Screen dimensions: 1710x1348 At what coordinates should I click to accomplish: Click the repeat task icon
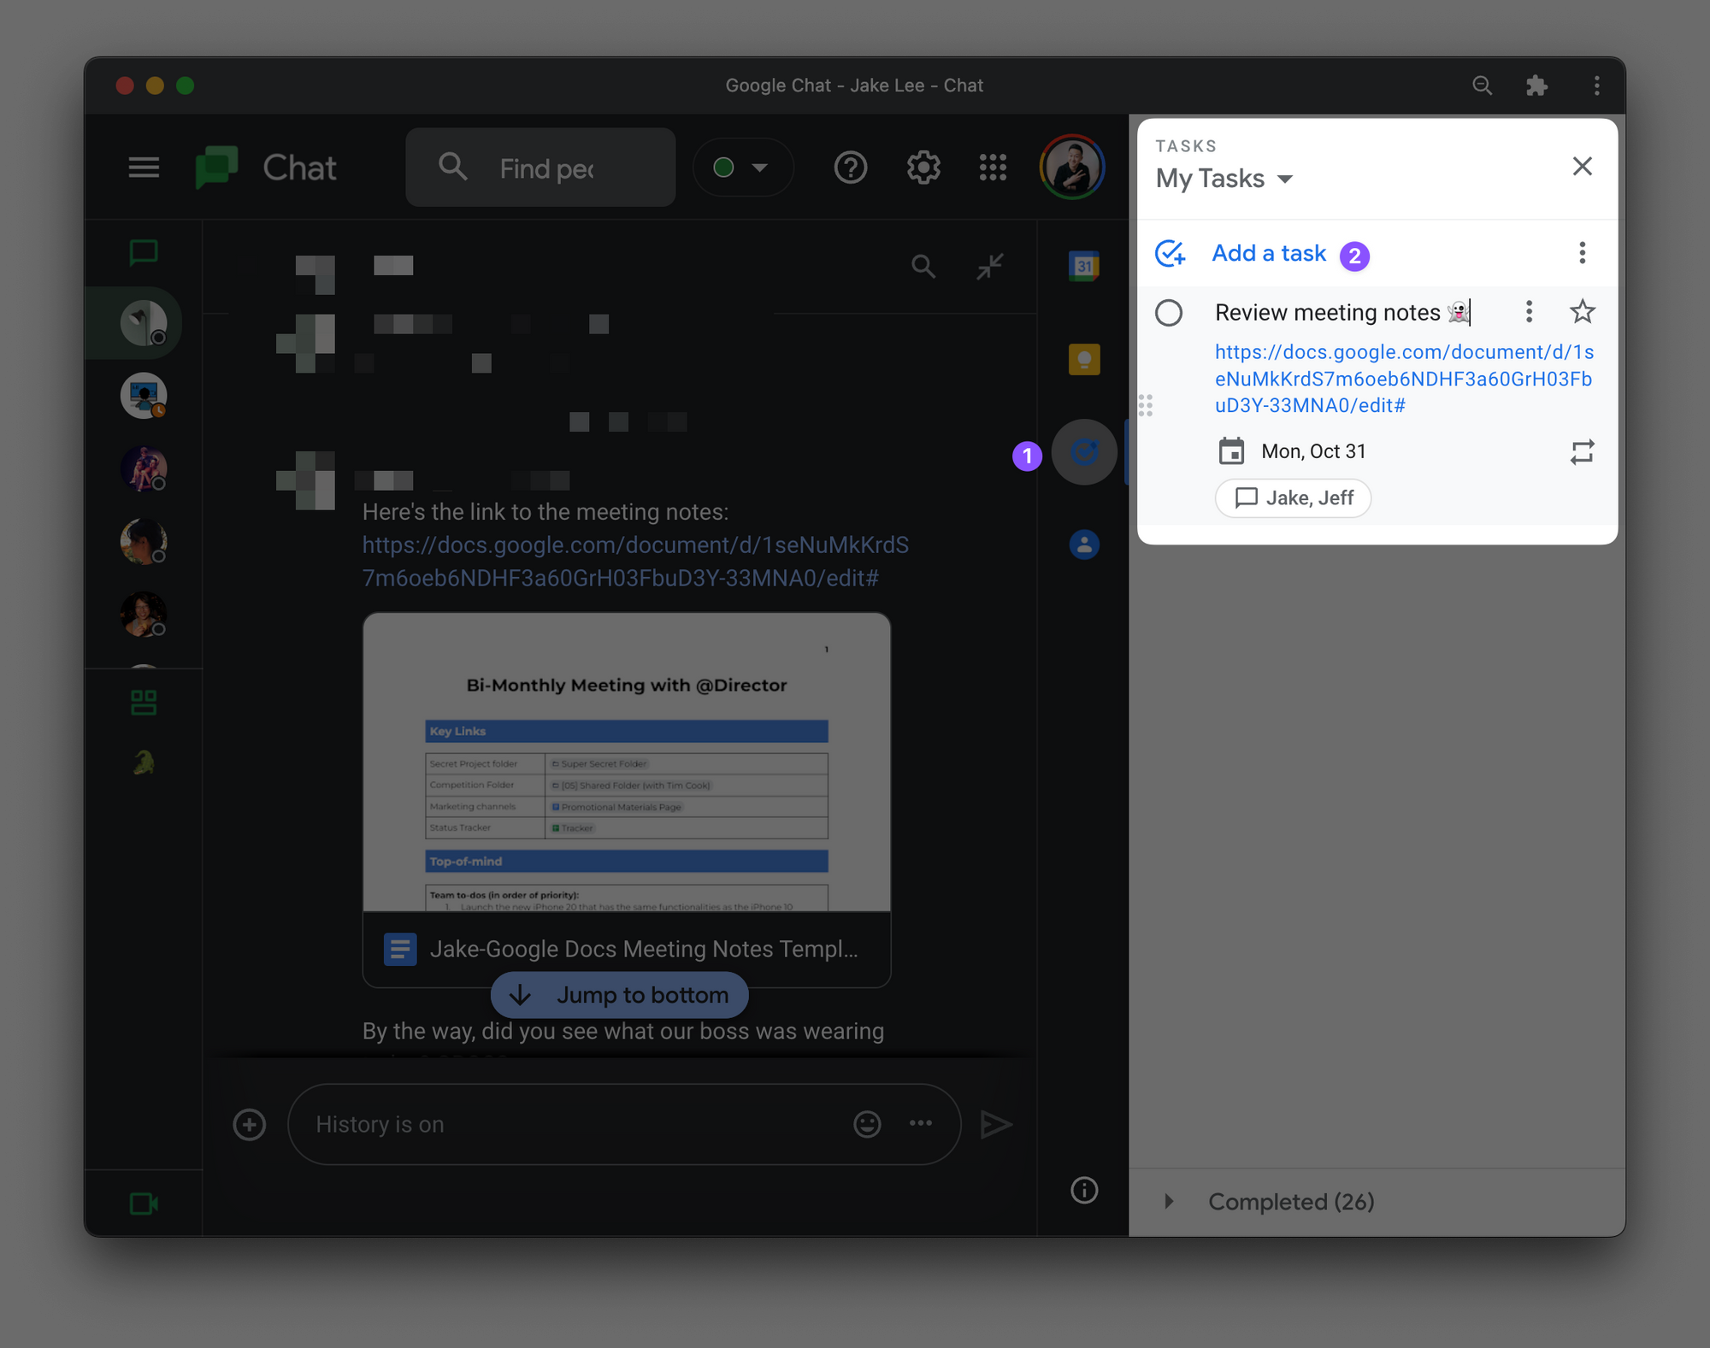click(1582, 451)
